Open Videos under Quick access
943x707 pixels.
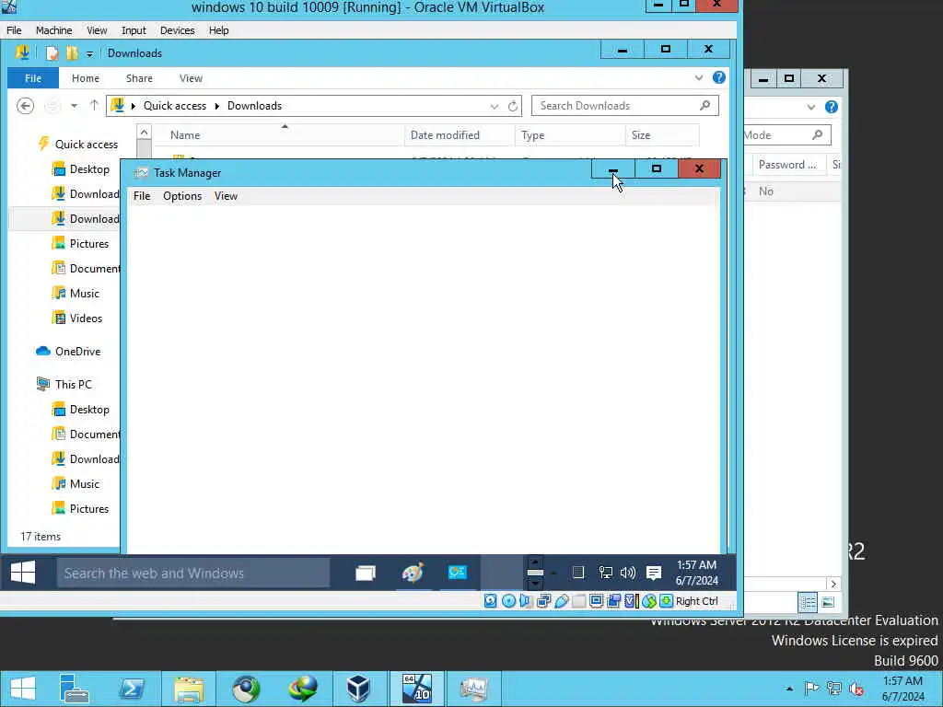[x=86, y=318]
